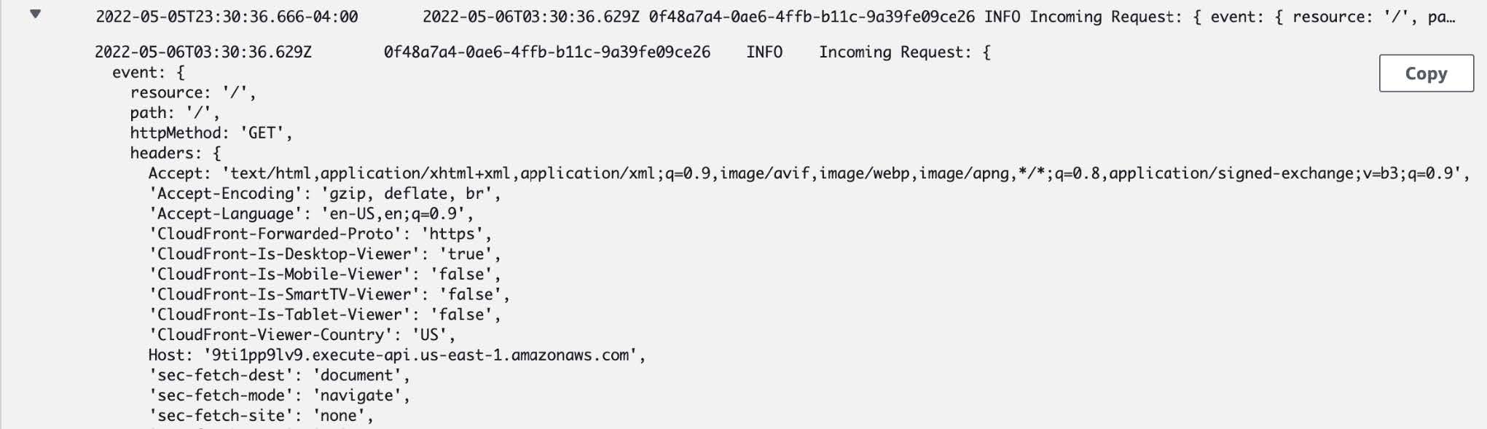Click the 23:30:36.666-04:00 timestamp in the header row
The height and width of the screenshot is (429, 1487).
[227, 17]
